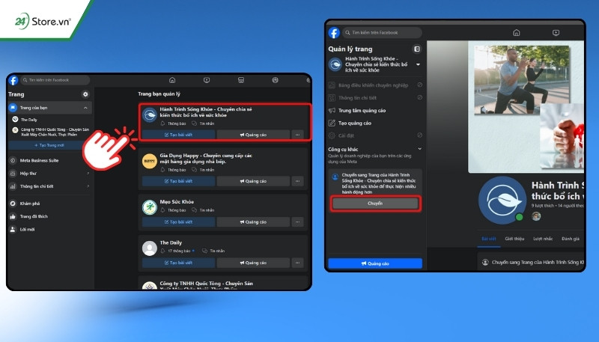The width and height of the screenshot is (599, 342).
Task: Open the Groups icon in left top bar
Action: (x=275, y=80)
